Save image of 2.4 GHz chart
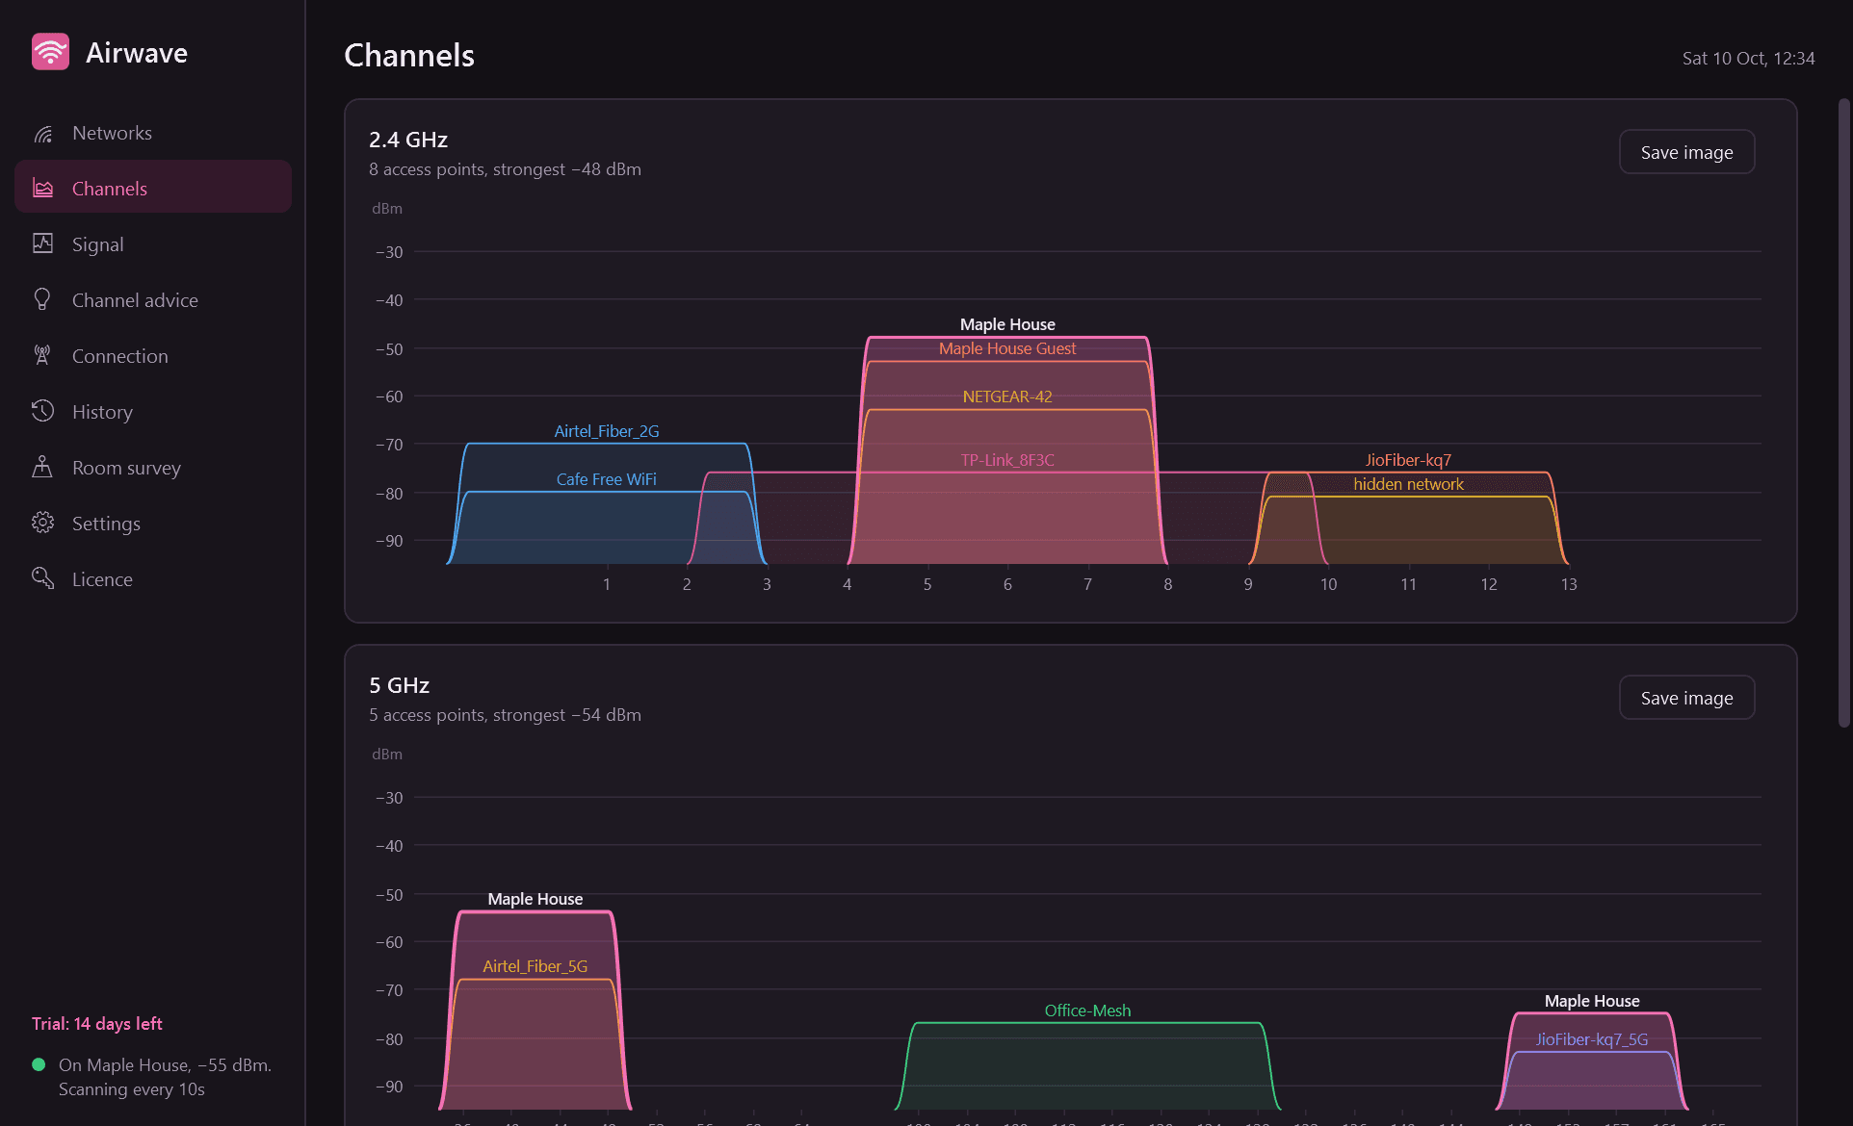1853x1126 pixels. pos(1686,152)
